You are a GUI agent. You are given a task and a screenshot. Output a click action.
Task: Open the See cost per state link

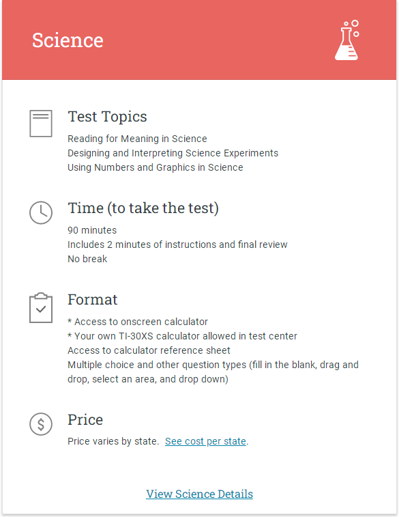click(205, 441)
